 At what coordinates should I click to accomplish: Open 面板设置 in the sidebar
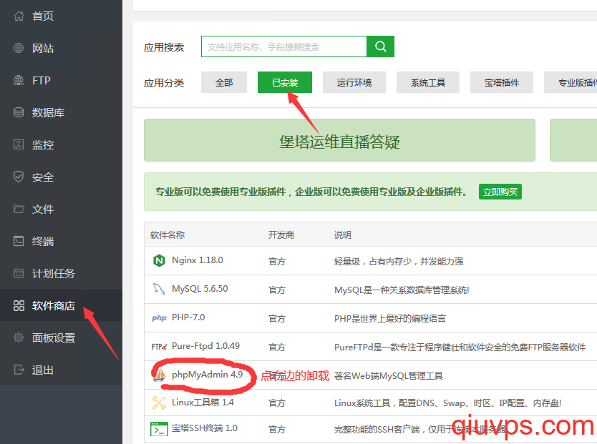(x=61, y=337)
